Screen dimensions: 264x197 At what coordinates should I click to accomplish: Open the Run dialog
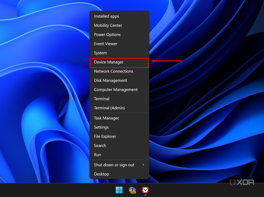coord(97,155)
